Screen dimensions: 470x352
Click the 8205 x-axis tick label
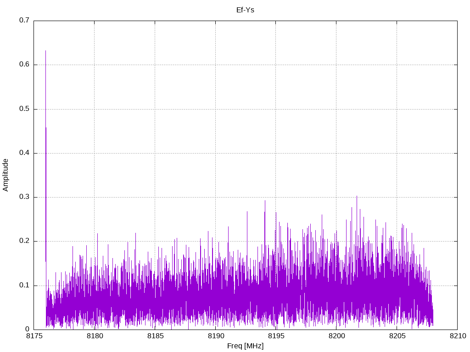(x=397, y=336)
